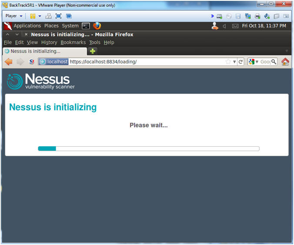Open the System menu
Viewport: 294px width, 245px height.
pos(70,26)
